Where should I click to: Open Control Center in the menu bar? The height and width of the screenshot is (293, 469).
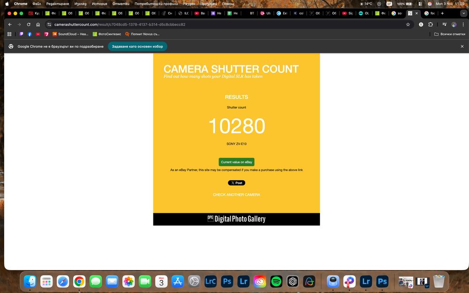[420, 4]
